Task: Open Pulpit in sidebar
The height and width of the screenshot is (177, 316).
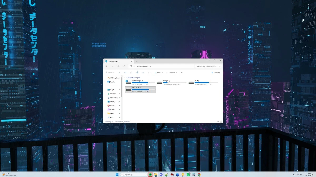Action: pos(111,90)
